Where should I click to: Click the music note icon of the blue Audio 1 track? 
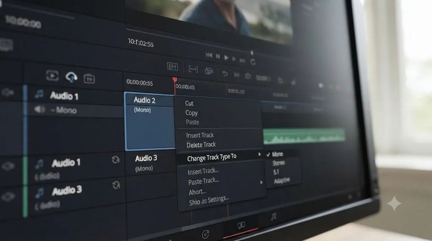(39, 94)
